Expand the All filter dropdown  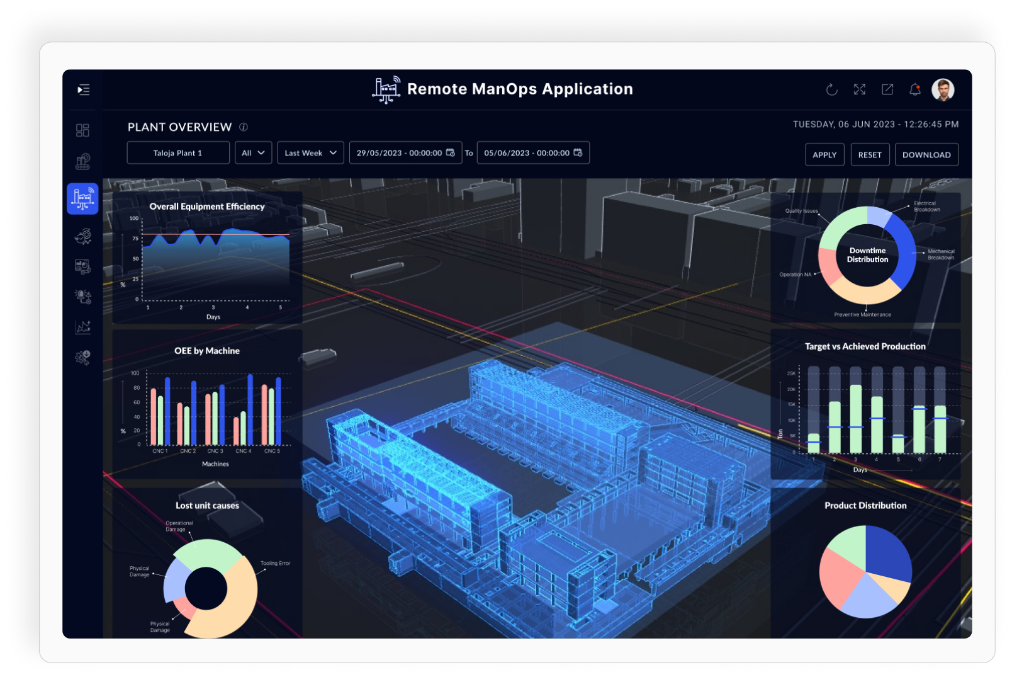click(253, 153)
